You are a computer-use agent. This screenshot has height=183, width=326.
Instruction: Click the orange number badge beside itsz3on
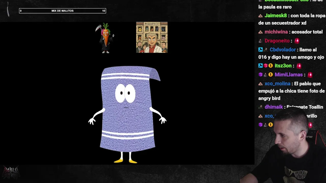pyautogui.click(x=270, y=66)
